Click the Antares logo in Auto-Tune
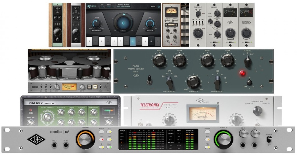Screen dimensions: 297x155 [91, 6]
